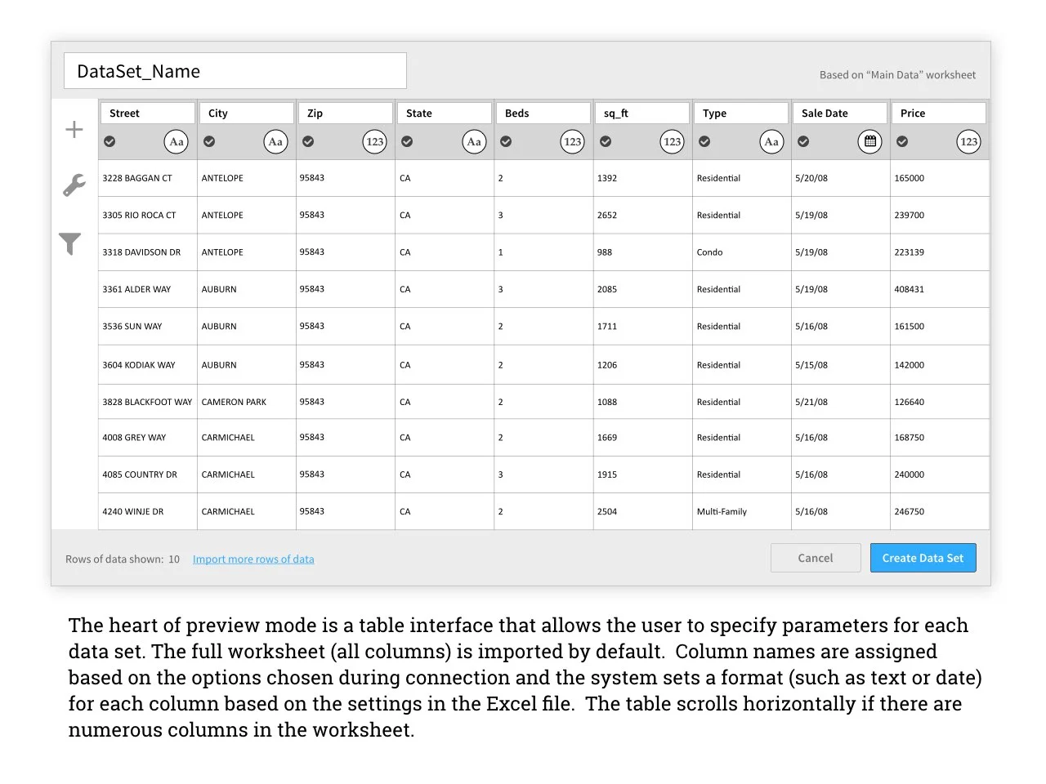This screenshot has width=1046, height=784.
Task: Click the DataSet_Name title field
Action: click(235, 71)
